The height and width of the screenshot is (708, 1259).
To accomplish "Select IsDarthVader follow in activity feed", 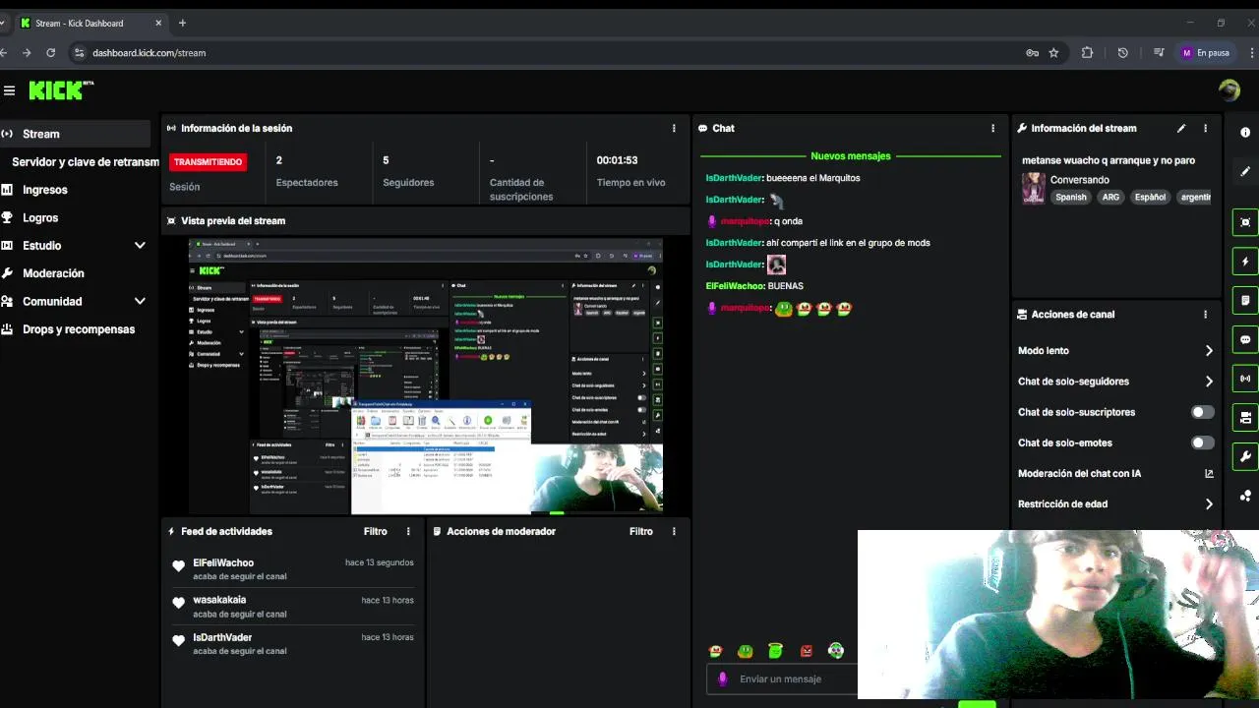I will click(x=293, y=644).
